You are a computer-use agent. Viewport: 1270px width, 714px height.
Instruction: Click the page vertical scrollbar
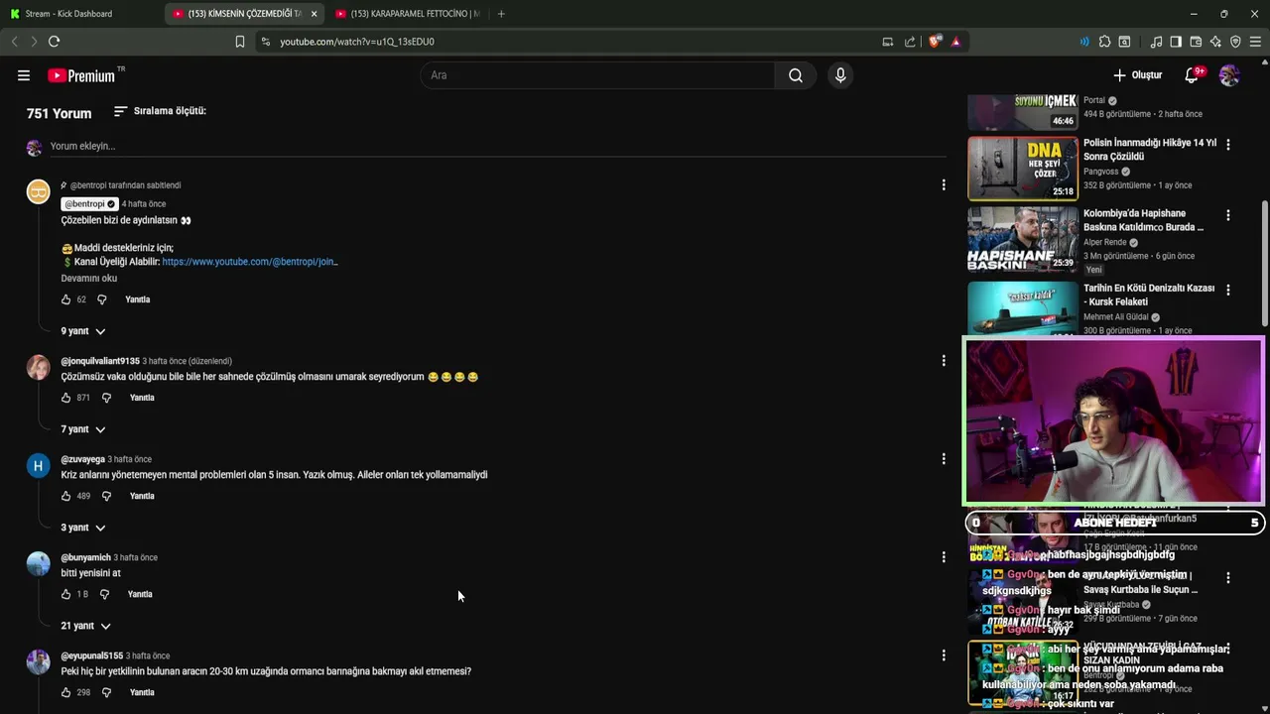(x=1264, y=263)
